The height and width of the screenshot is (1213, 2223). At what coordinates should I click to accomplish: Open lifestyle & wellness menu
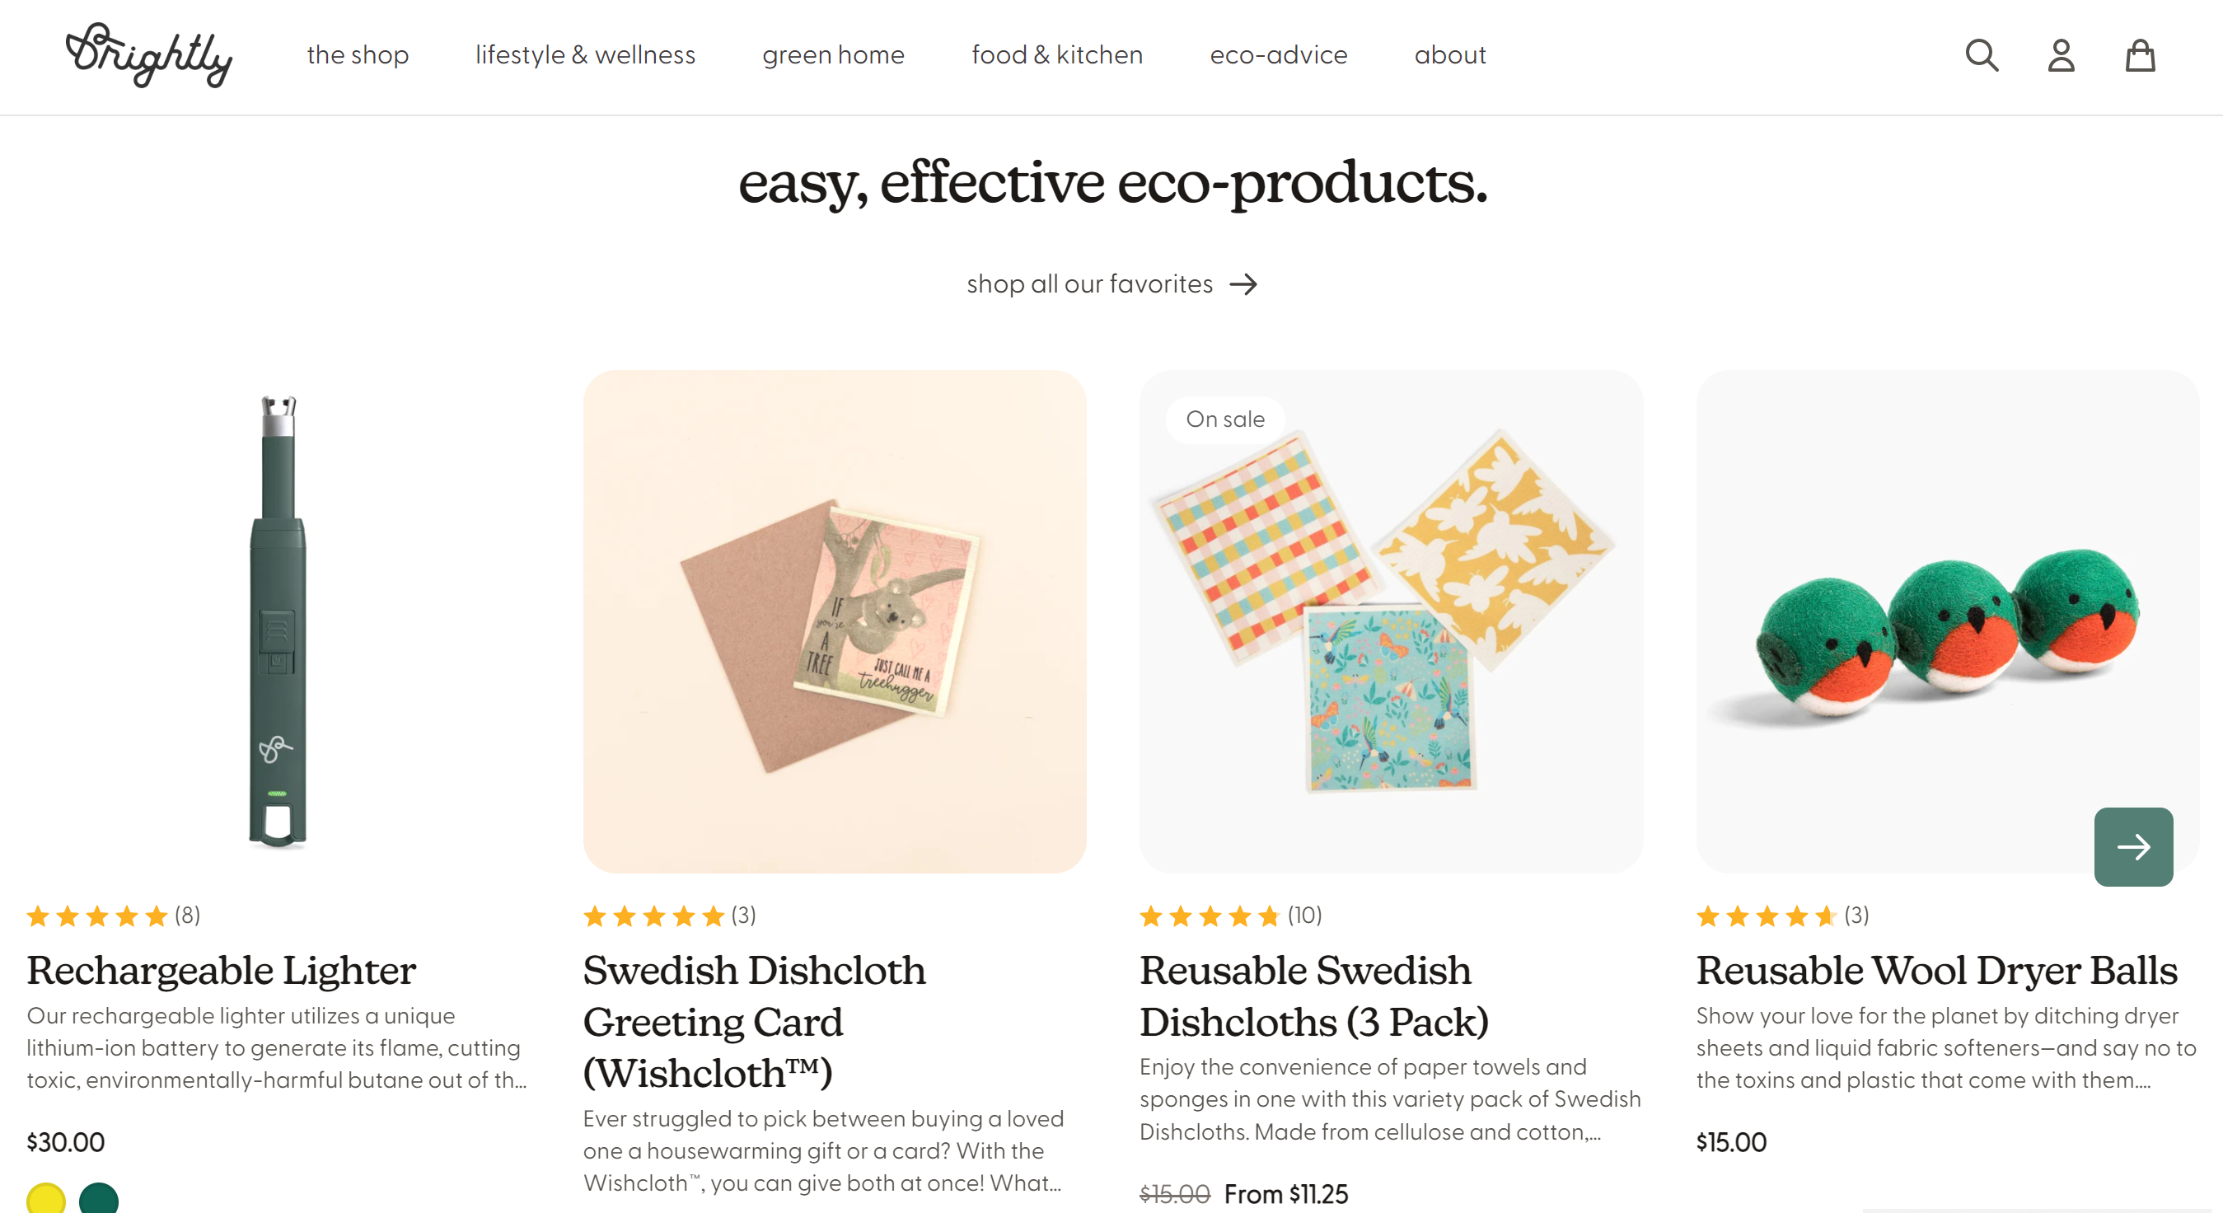pyautogui.click(x=585, y=55)
